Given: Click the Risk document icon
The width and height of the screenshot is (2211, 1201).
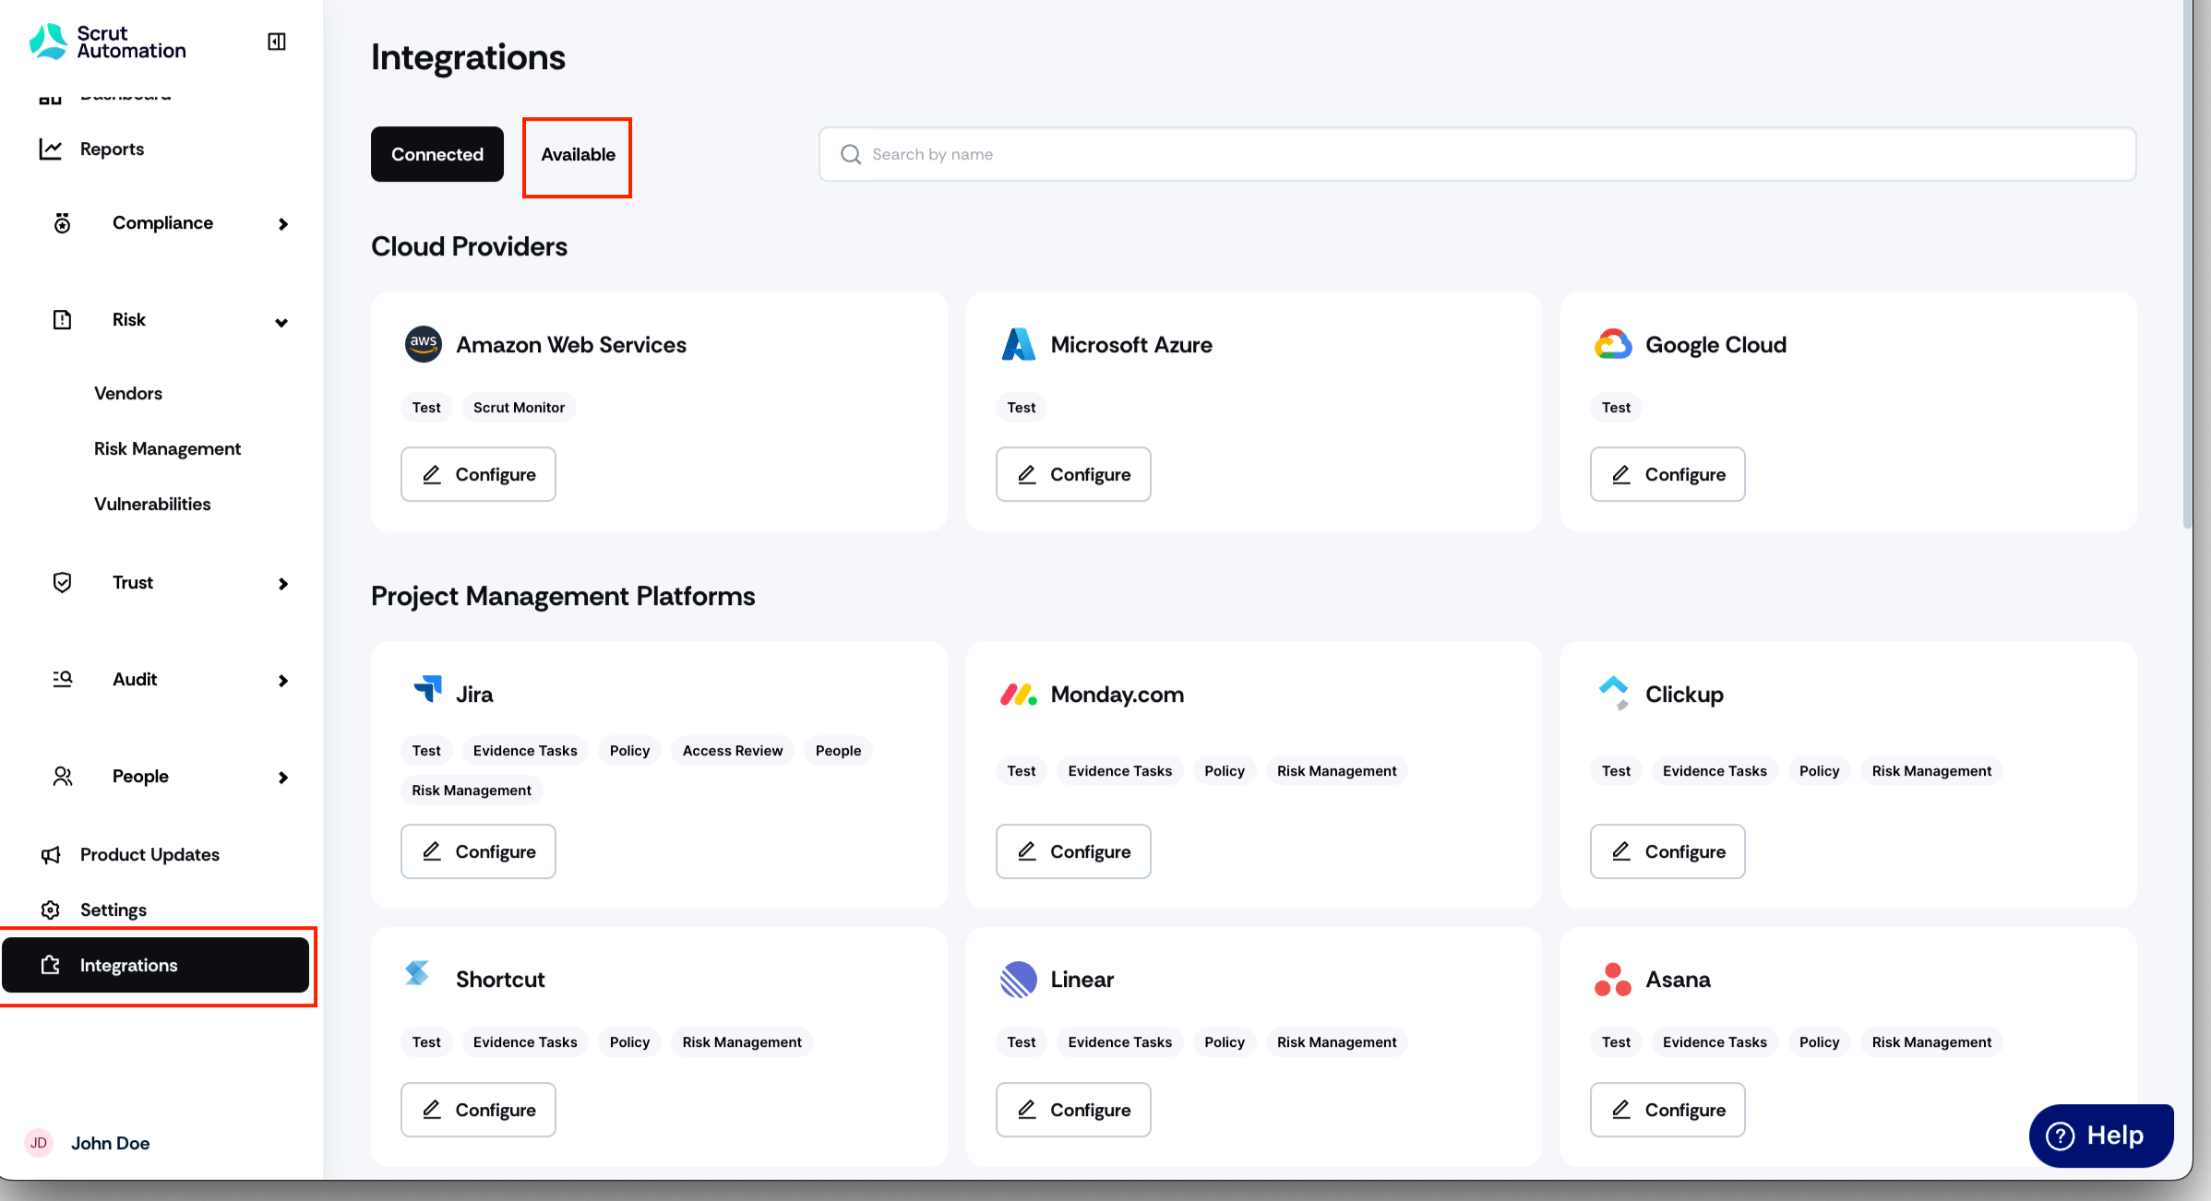Looking at the screenshot, I should (62, 319).
